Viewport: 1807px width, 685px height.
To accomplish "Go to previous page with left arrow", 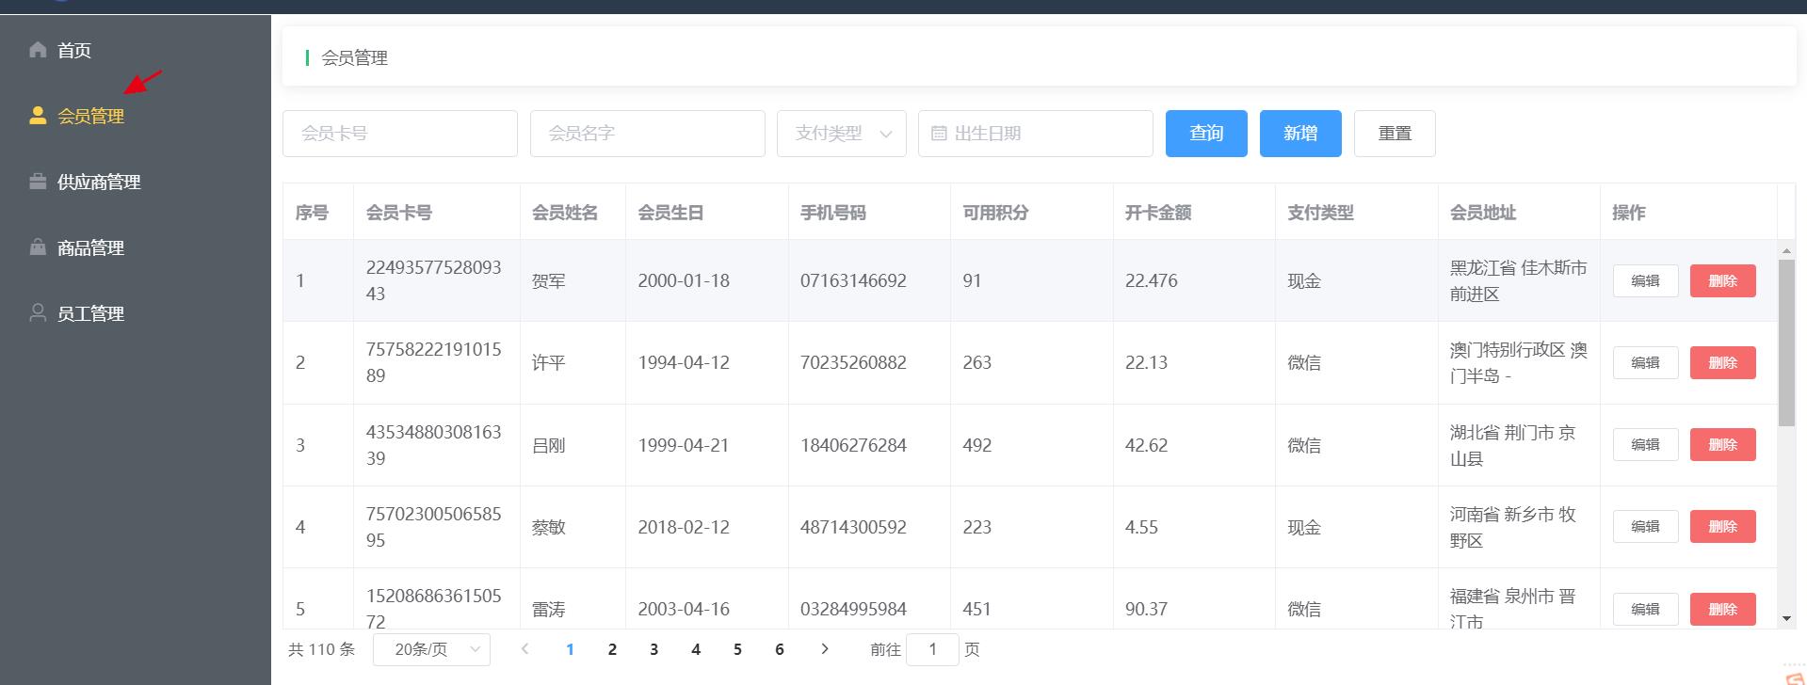I will 525,649.
